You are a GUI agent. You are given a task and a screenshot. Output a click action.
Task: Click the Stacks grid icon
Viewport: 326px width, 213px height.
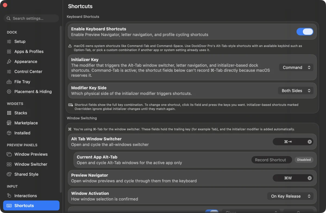[x=9, y=113]
